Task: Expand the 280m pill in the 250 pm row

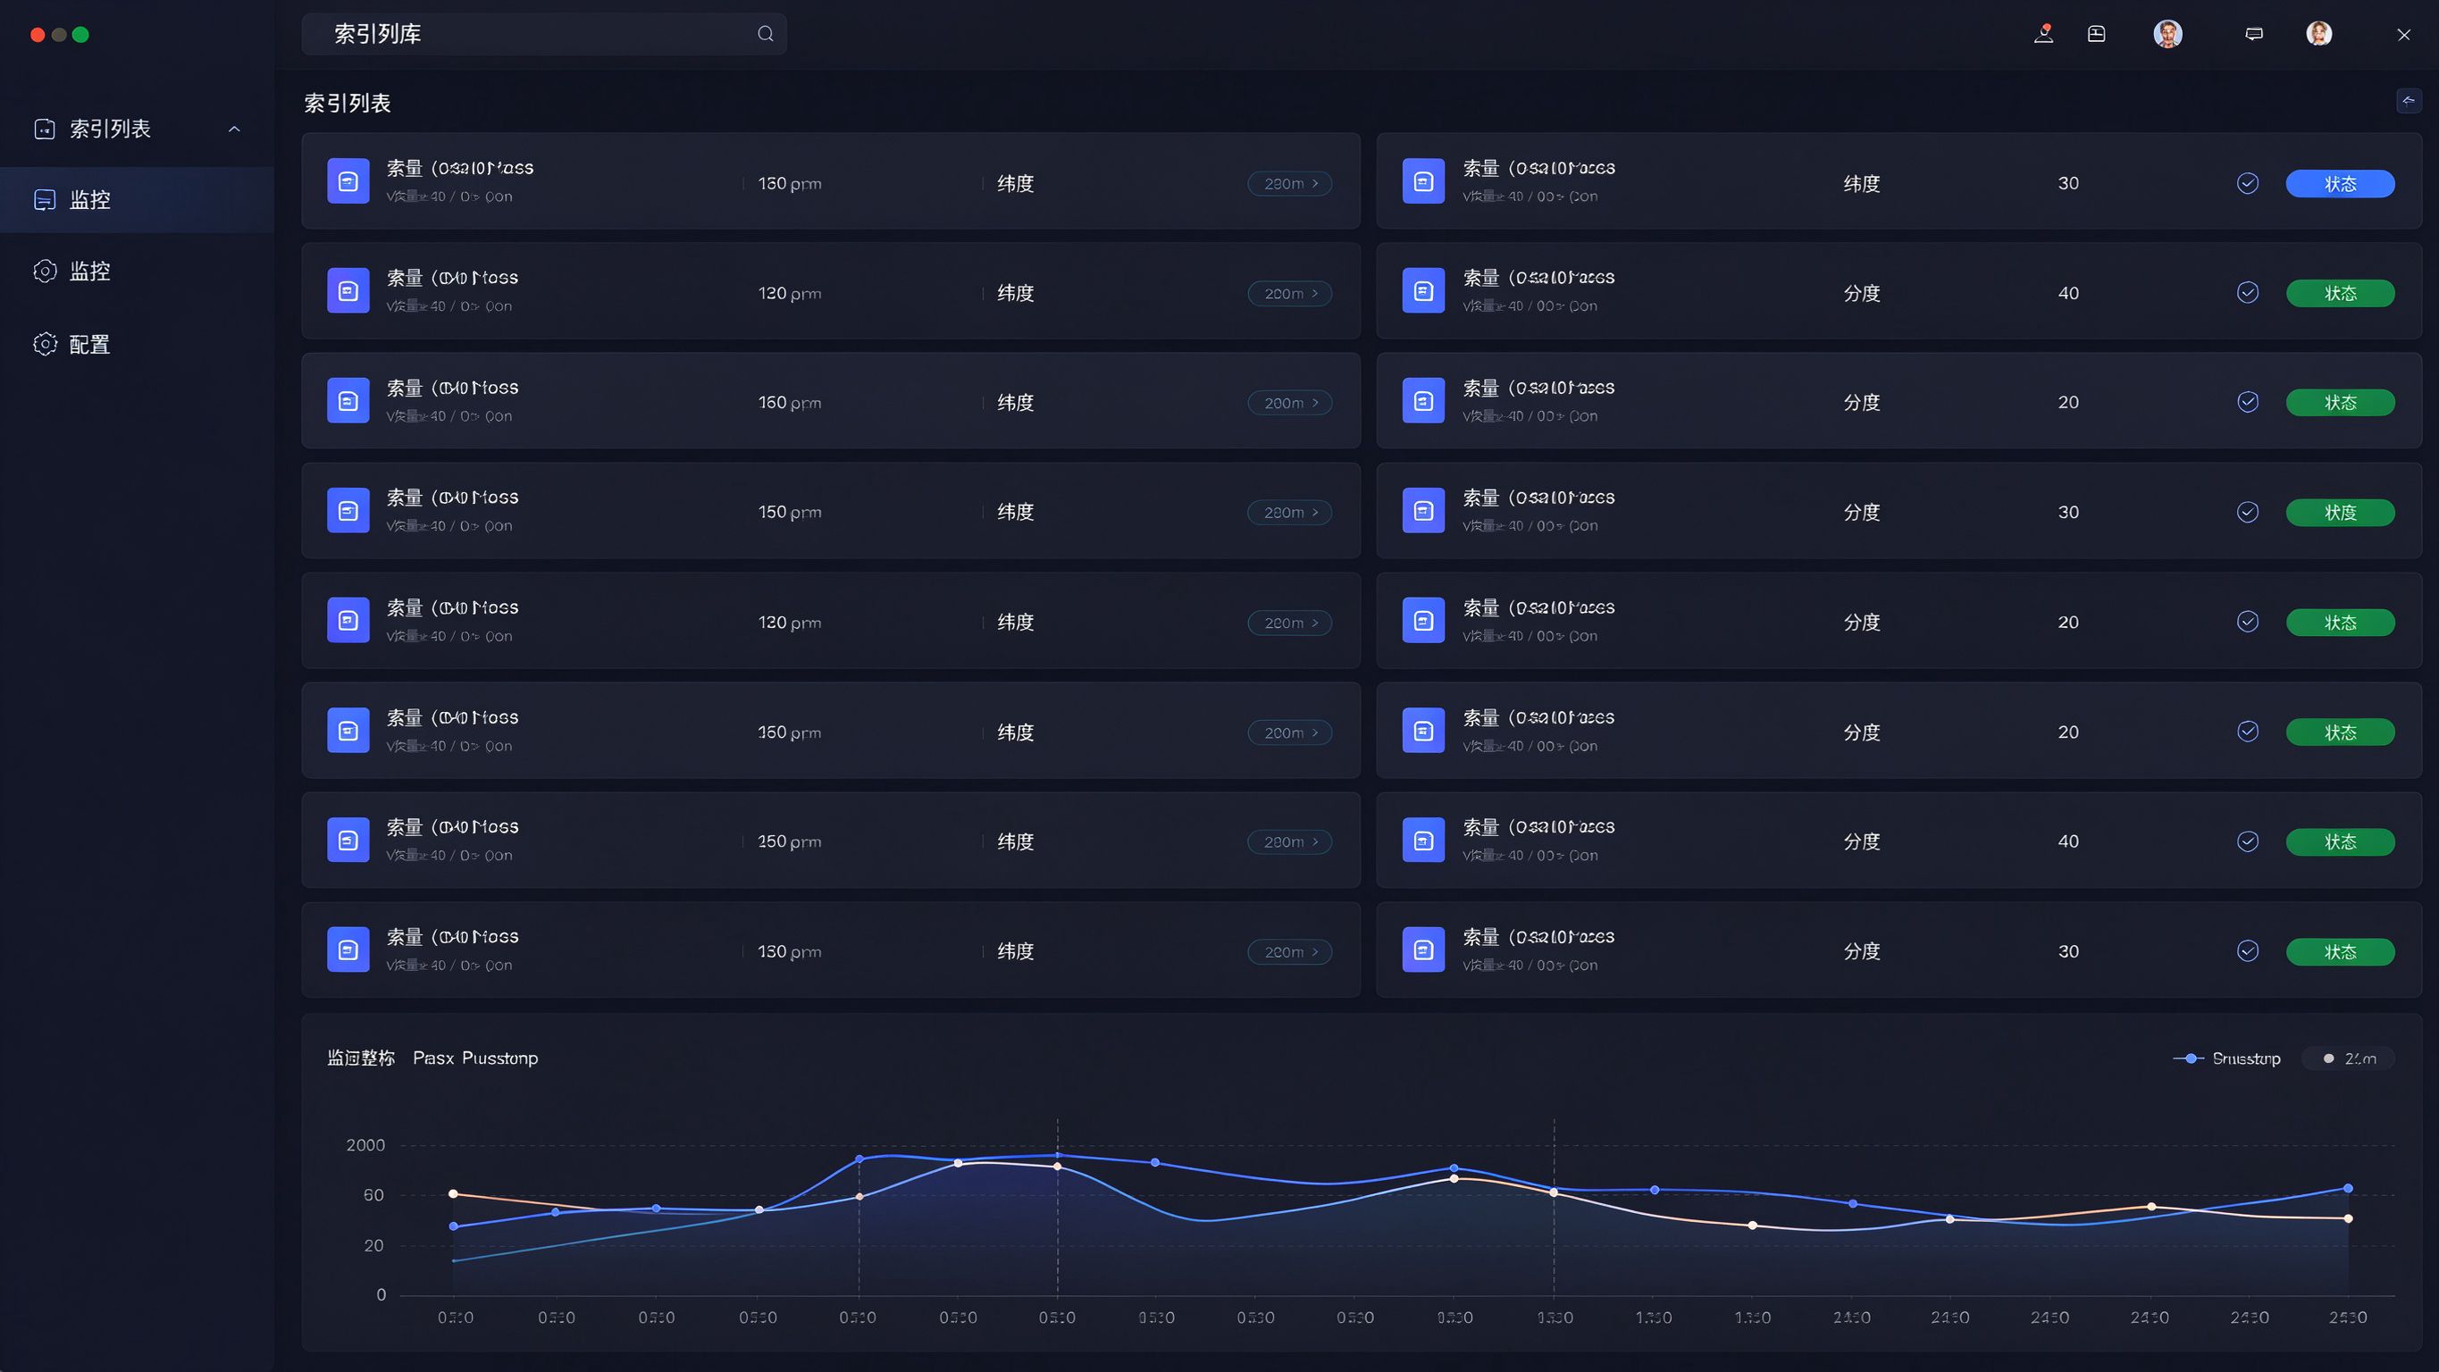Action: coord(1289,841)
